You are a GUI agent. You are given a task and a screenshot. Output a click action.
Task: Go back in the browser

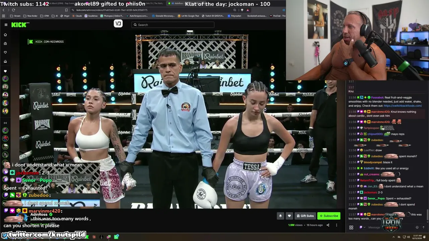coord(4,10)
